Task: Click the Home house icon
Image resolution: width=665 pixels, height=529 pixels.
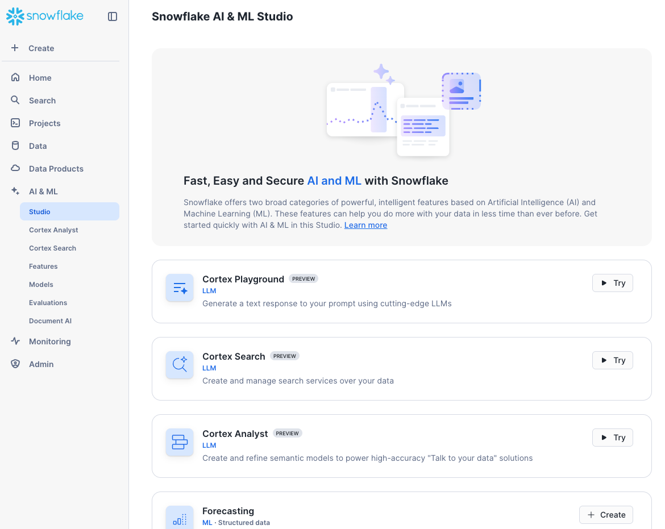Action: coord(15,78)
